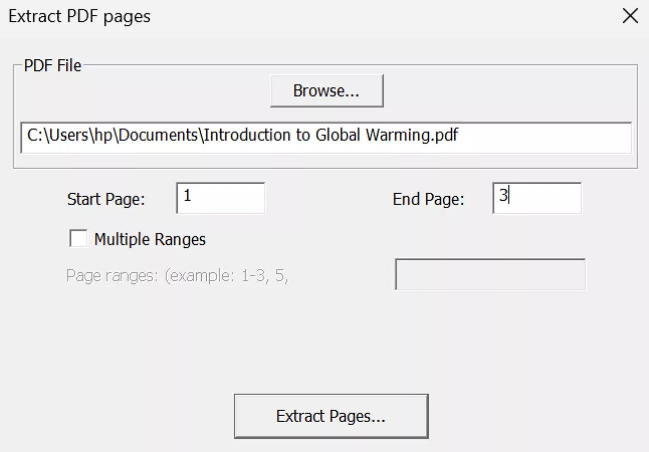Close the Extract PDF pages dialog
Viewport: 649px width, 452px height.
631,15
